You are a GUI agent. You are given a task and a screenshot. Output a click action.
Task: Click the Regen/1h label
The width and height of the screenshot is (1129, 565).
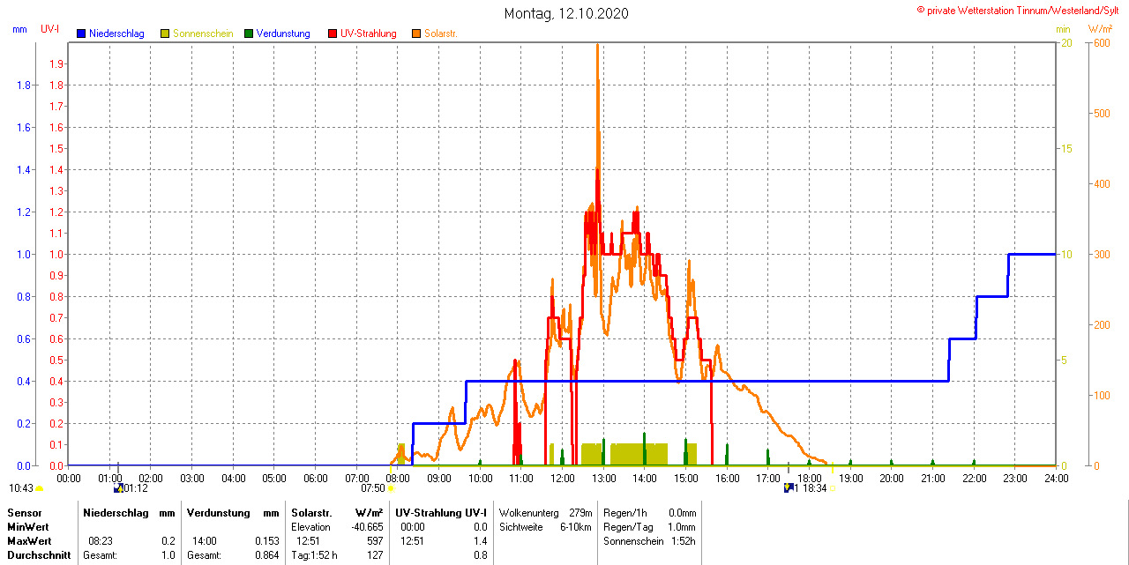pyautogui.click(x=624, y=512)
